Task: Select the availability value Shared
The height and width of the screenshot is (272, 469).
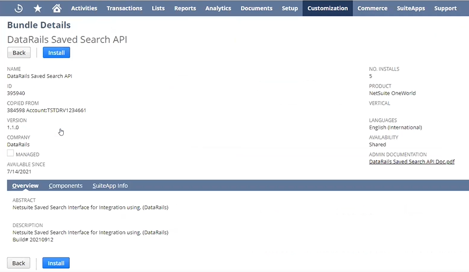Action: 377,144
